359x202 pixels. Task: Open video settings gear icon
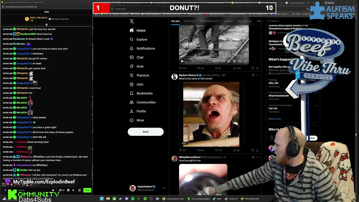(234, 61)
